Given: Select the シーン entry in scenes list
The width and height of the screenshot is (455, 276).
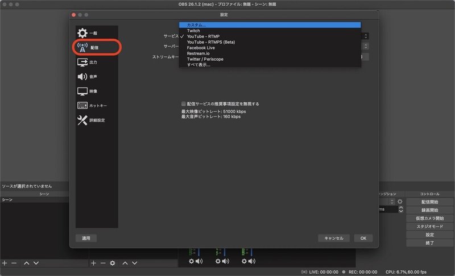Looking at the screenshot, I should 35,199.
